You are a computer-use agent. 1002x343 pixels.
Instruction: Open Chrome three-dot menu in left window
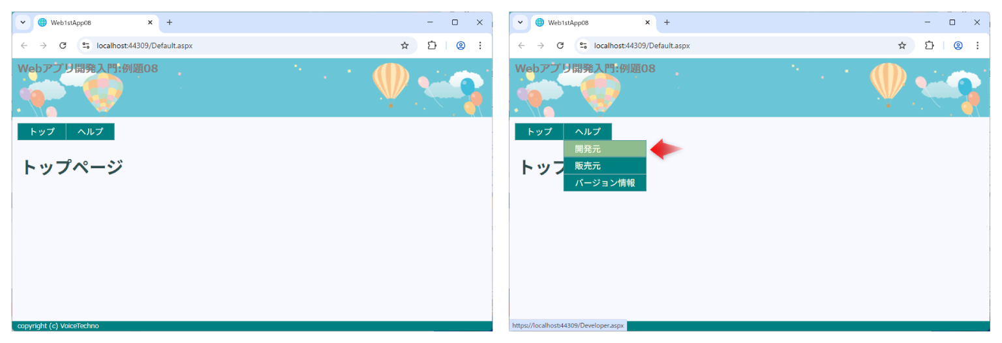pos(480,46)
